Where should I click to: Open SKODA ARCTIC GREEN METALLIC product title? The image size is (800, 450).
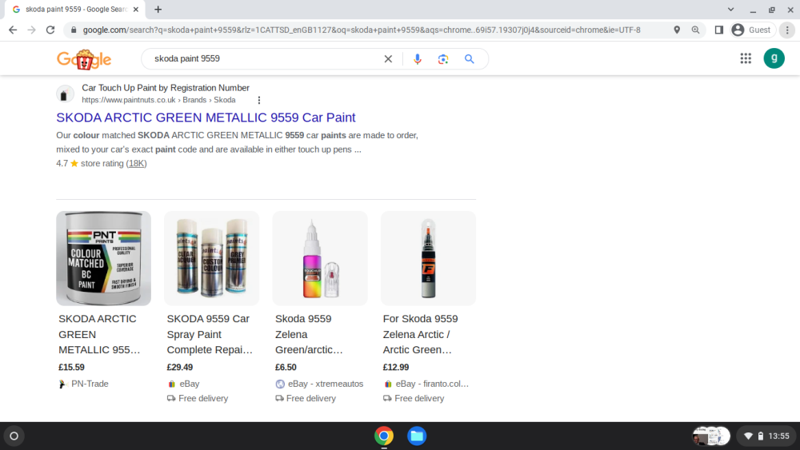pos(99,334)
